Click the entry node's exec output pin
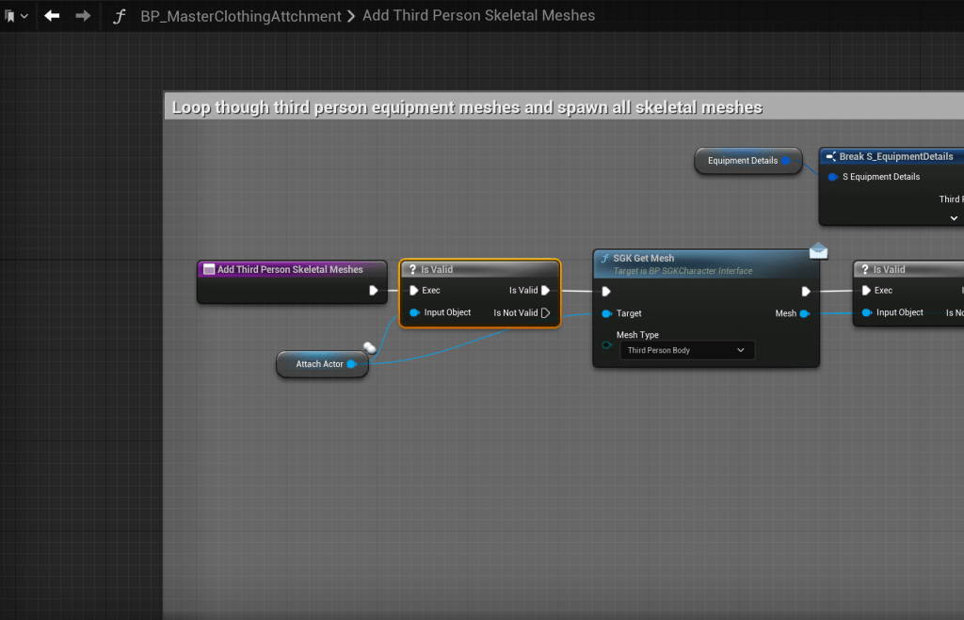Screen dimensions: 964x620 [x=373, y=290]
